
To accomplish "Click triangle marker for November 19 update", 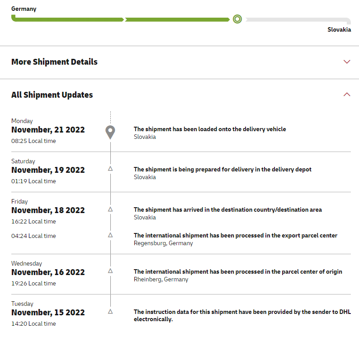I will (x=110, y=169).
